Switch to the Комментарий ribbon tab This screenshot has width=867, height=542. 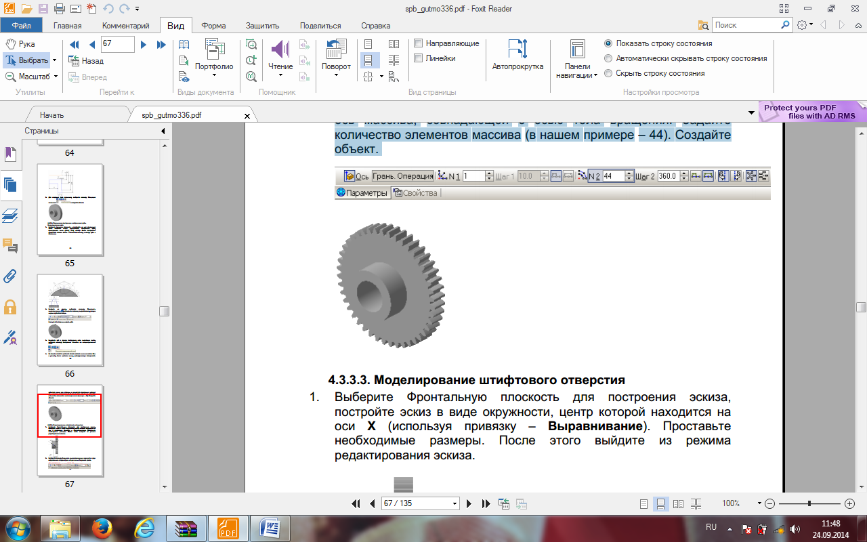click(126, 26)
